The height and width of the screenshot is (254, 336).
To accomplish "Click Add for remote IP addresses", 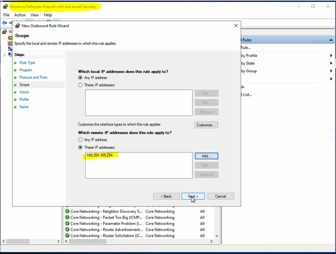I will (206, 156).
